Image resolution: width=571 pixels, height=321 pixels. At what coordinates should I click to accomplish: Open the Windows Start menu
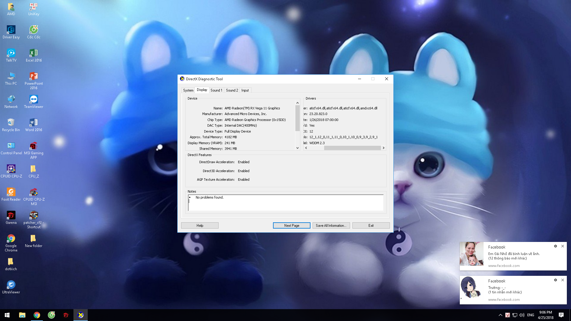7,315
